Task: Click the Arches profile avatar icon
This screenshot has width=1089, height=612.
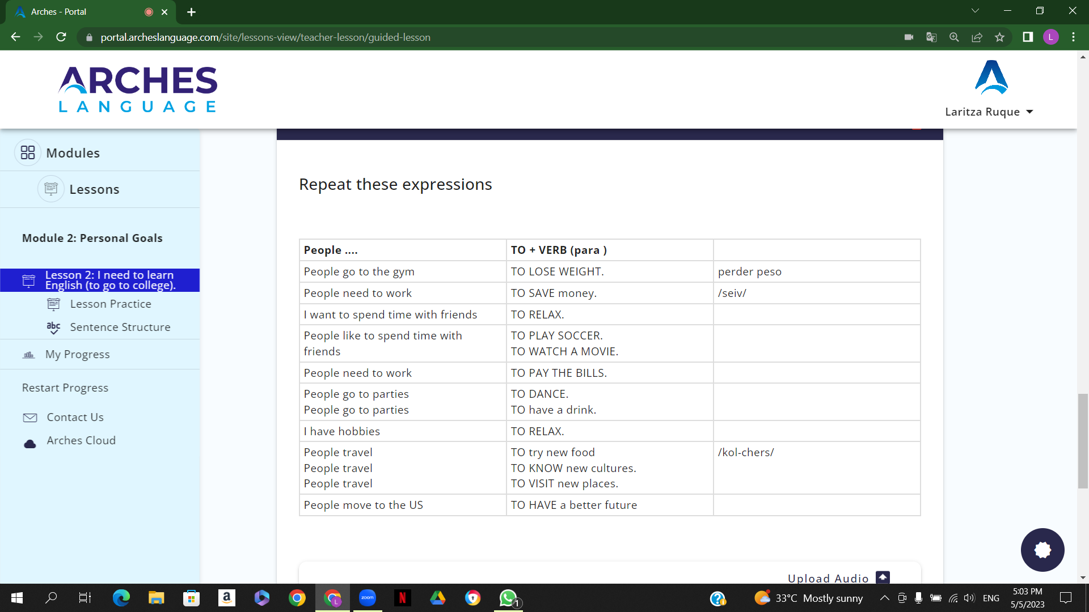Action: [x=991, y=78]
